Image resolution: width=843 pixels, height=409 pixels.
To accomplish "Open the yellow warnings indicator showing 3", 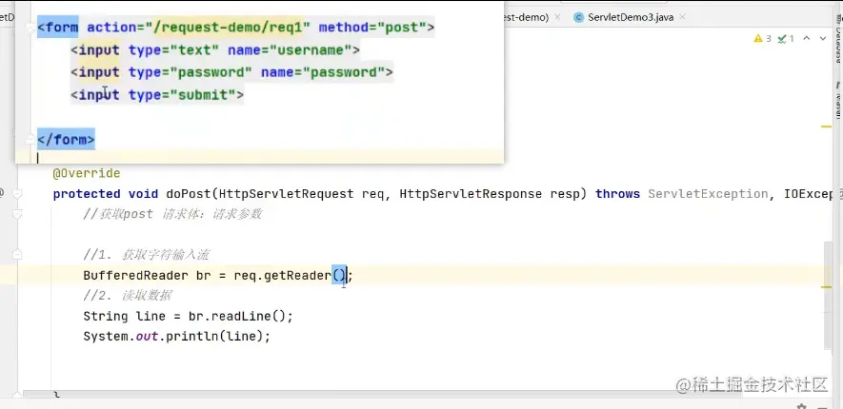I will (762, 39).
